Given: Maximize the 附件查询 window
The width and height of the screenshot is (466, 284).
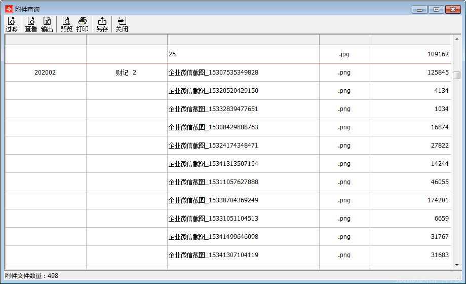Looking at the screenshot, I should coord(436,9).
